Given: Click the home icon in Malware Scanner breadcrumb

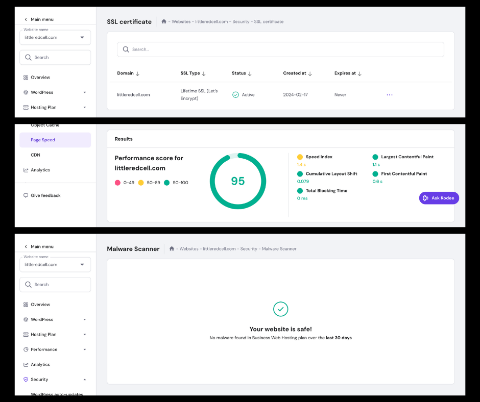Looking at the screenshot, I should pyautogui.click(x=172, y=249).
